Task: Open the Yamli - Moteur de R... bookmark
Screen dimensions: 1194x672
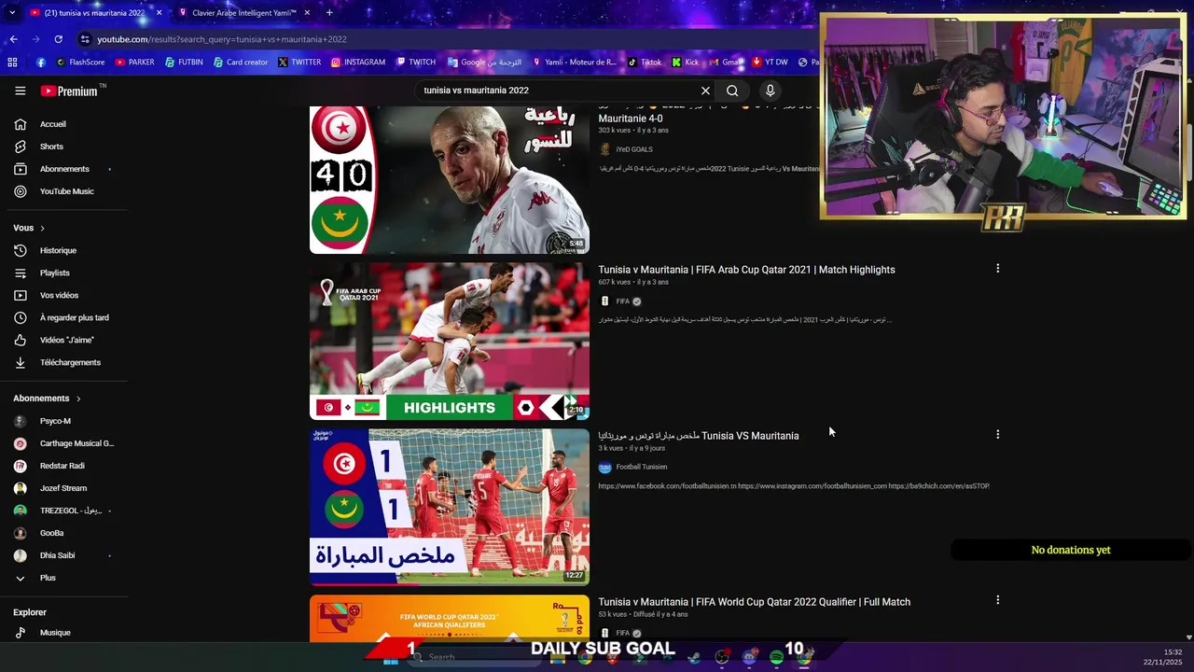Action: click(574, 63)
